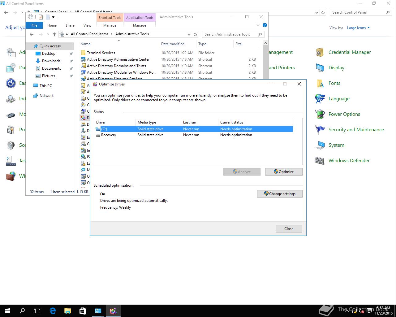Click the Help question mark icon
This screenshot has height=317, width=396.
[265, 25]
